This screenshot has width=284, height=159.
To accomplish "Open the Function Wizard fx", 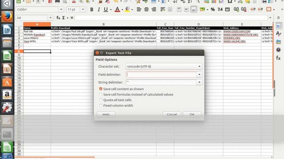I will pos(58,18).
